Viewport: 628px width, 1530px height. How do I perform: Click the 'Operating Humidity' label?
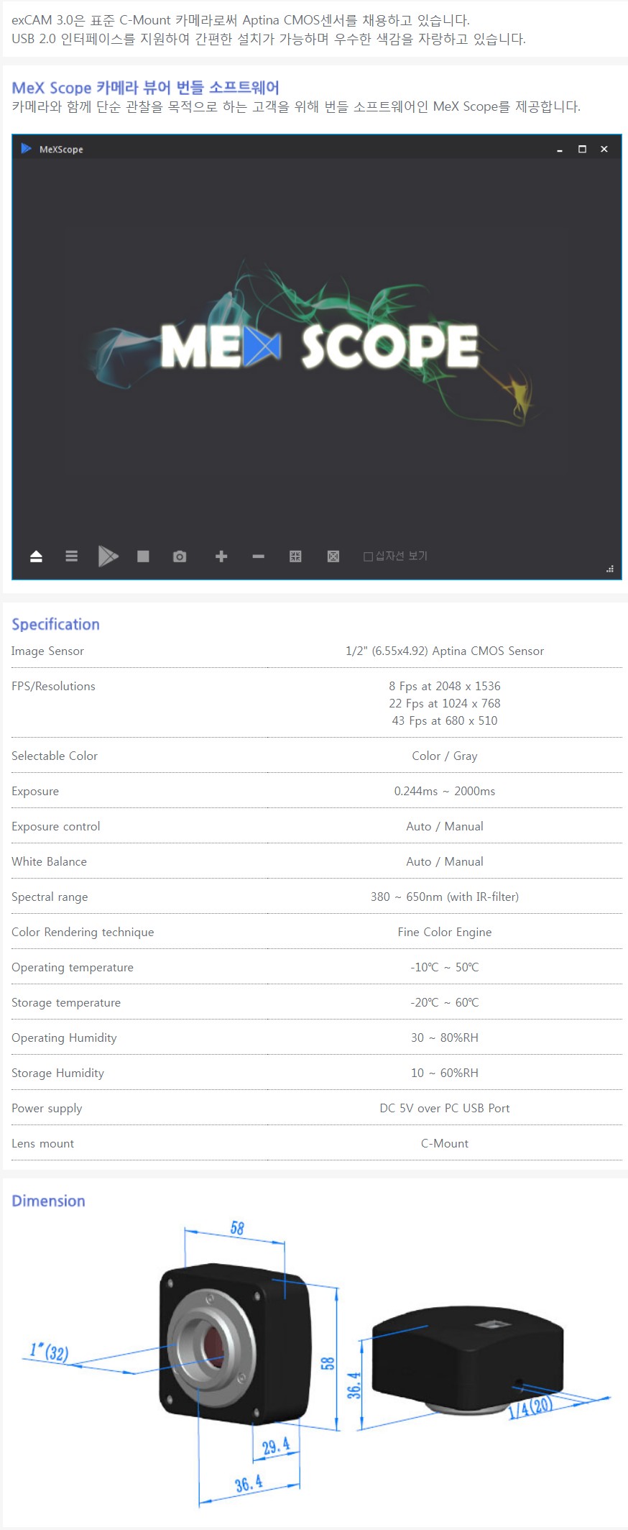click(64, 1037)
